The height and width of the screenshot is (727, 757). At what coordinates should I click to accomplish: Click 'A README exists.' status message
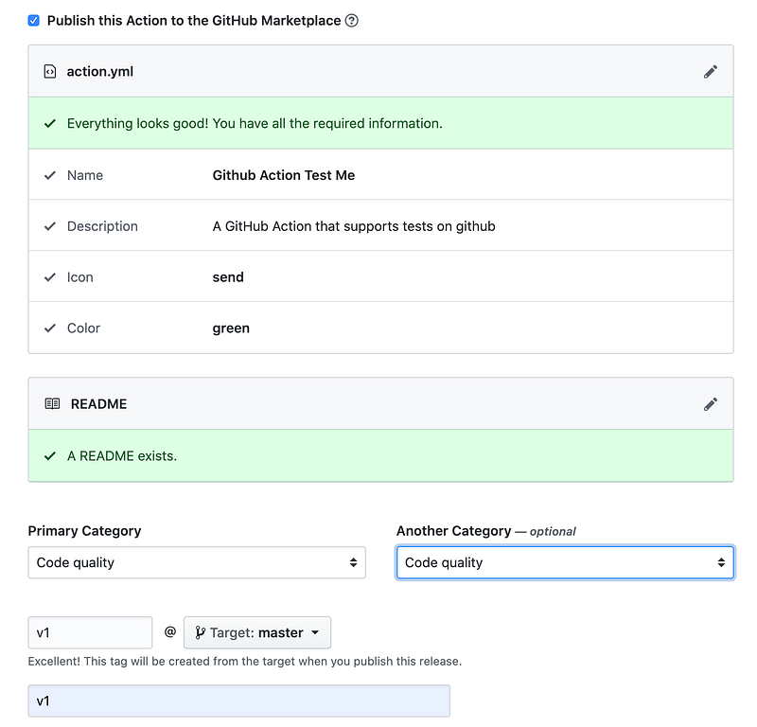(122, 456)
